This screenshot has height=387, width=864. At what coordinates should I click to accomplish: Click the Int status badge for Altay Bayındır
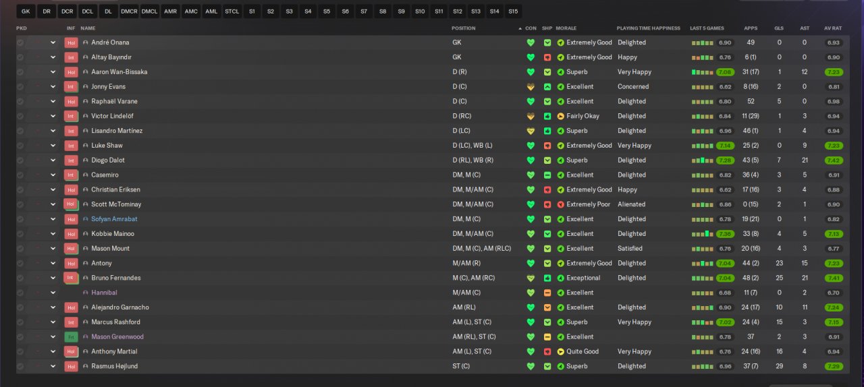[x=71, y=57]
